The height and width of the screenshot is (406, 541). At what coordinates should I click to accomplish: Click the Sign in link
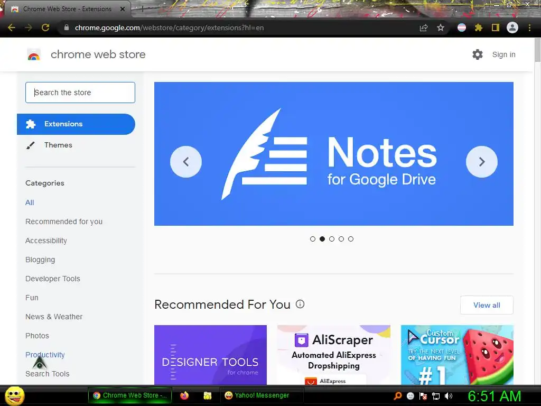click(503, 54)
